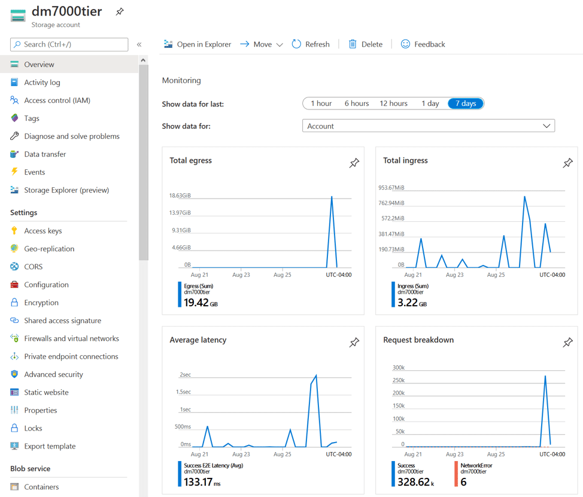Show data for last 1 day

click(430, 103)
